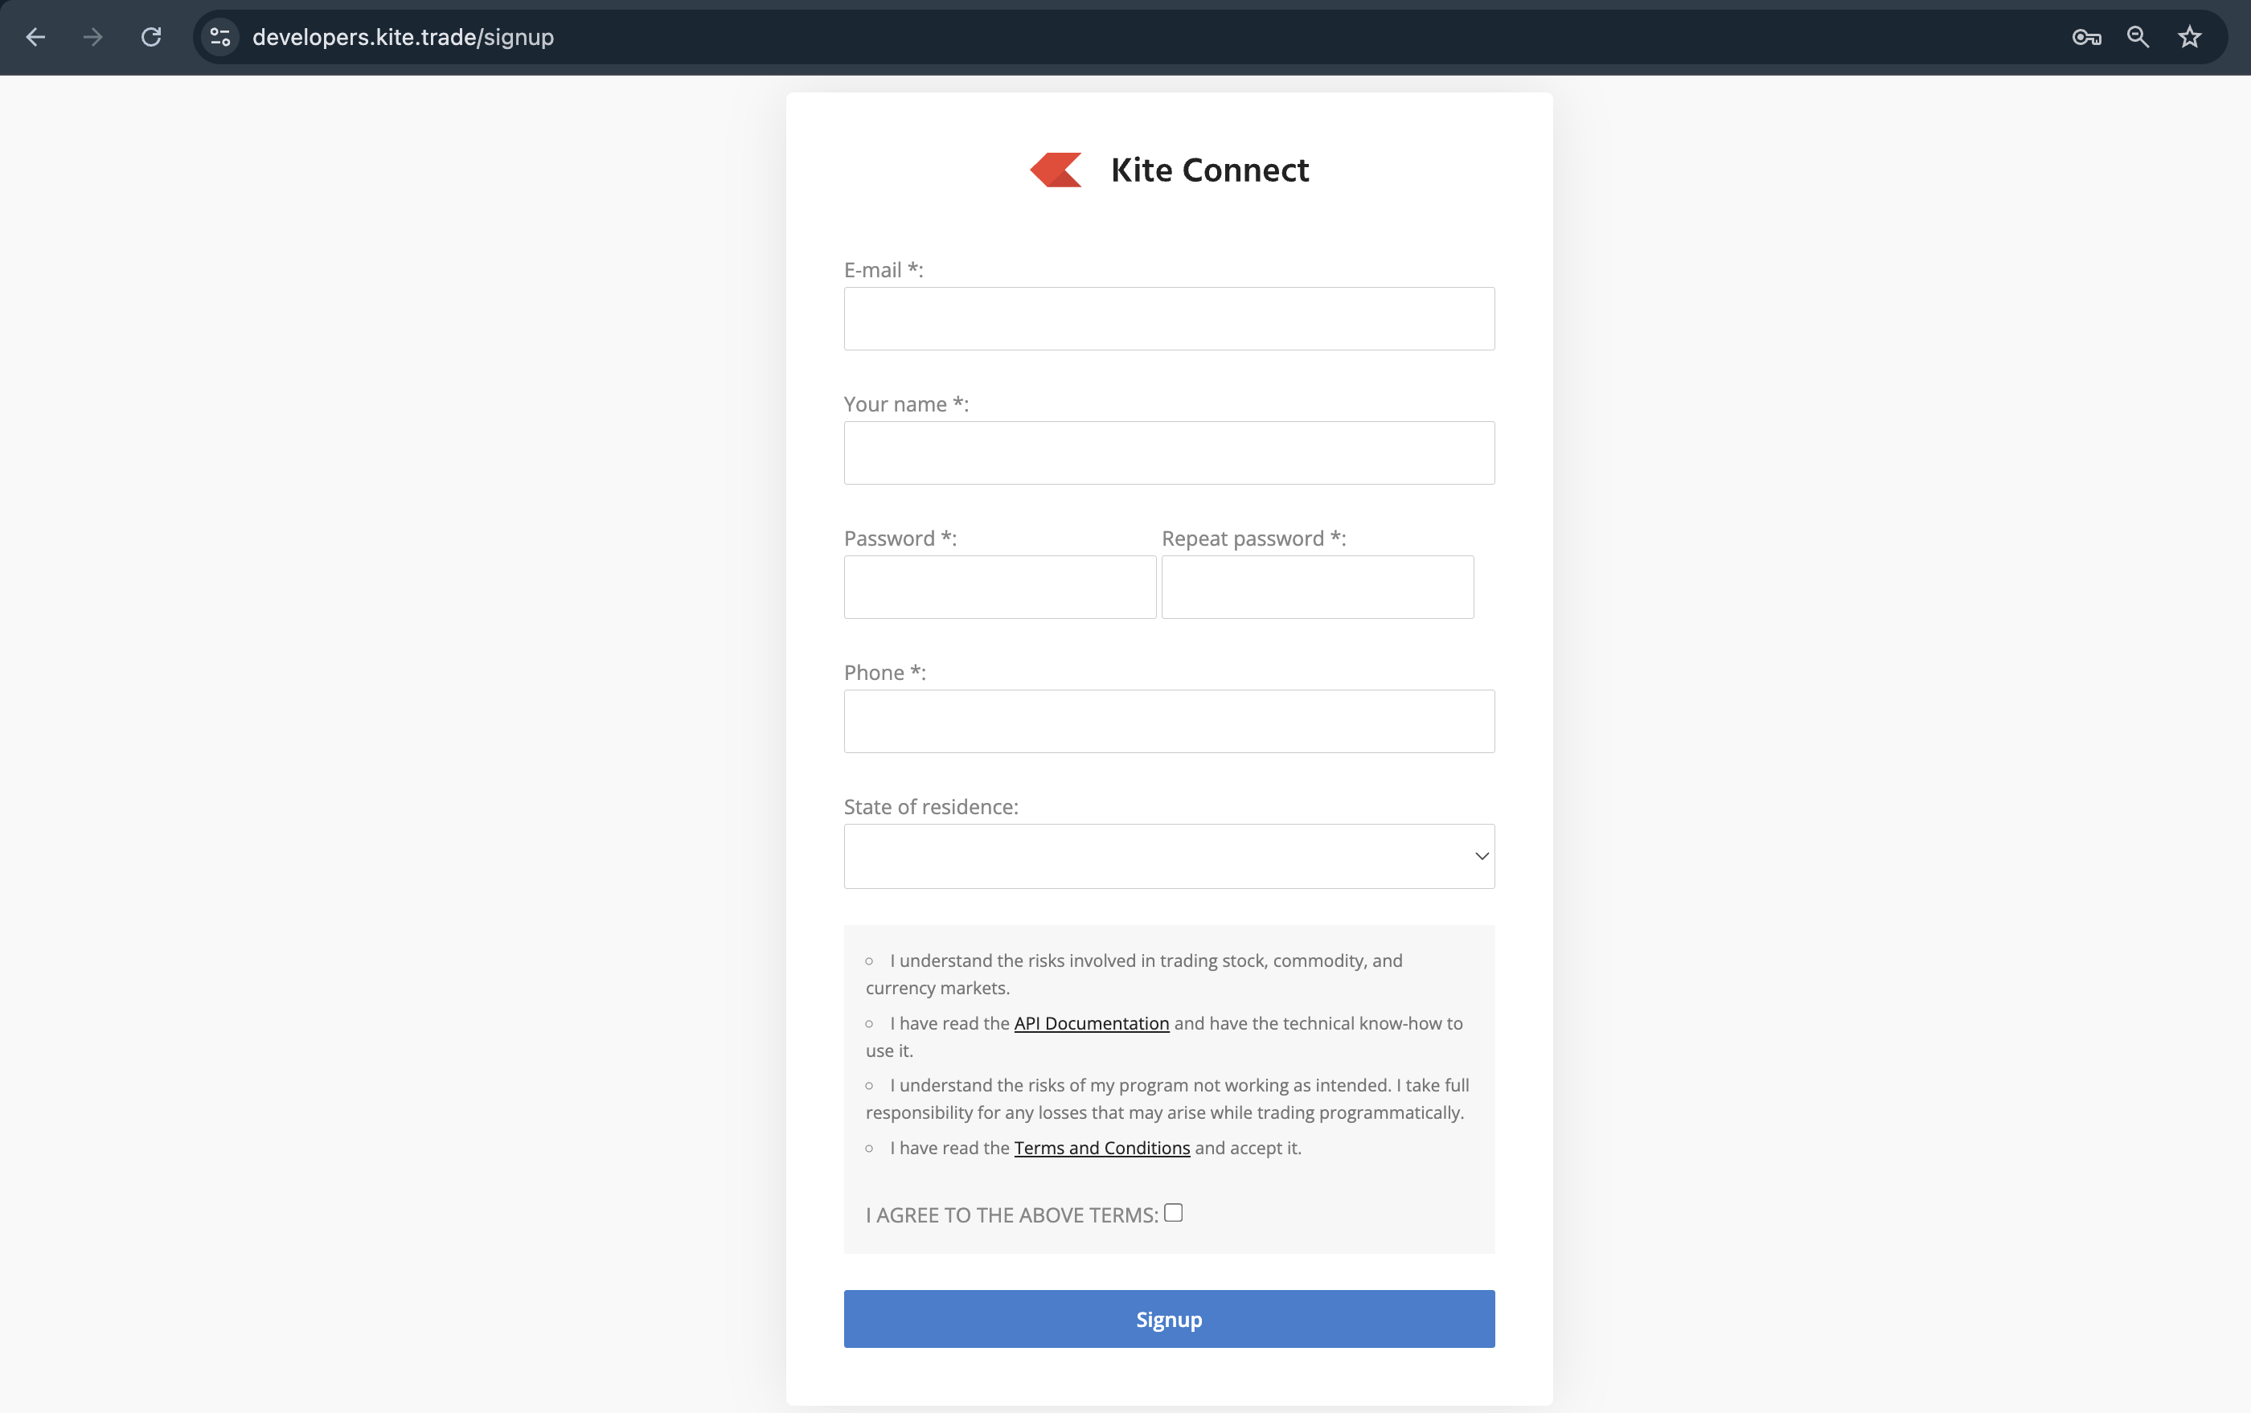
Task: Open the State of residence dropdown
Action: click(x=1170, y=856)
